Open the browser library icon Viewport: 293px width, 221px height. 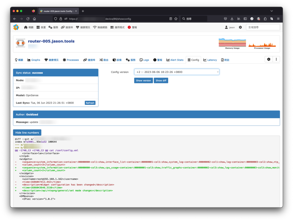click(x=239, y=19)
